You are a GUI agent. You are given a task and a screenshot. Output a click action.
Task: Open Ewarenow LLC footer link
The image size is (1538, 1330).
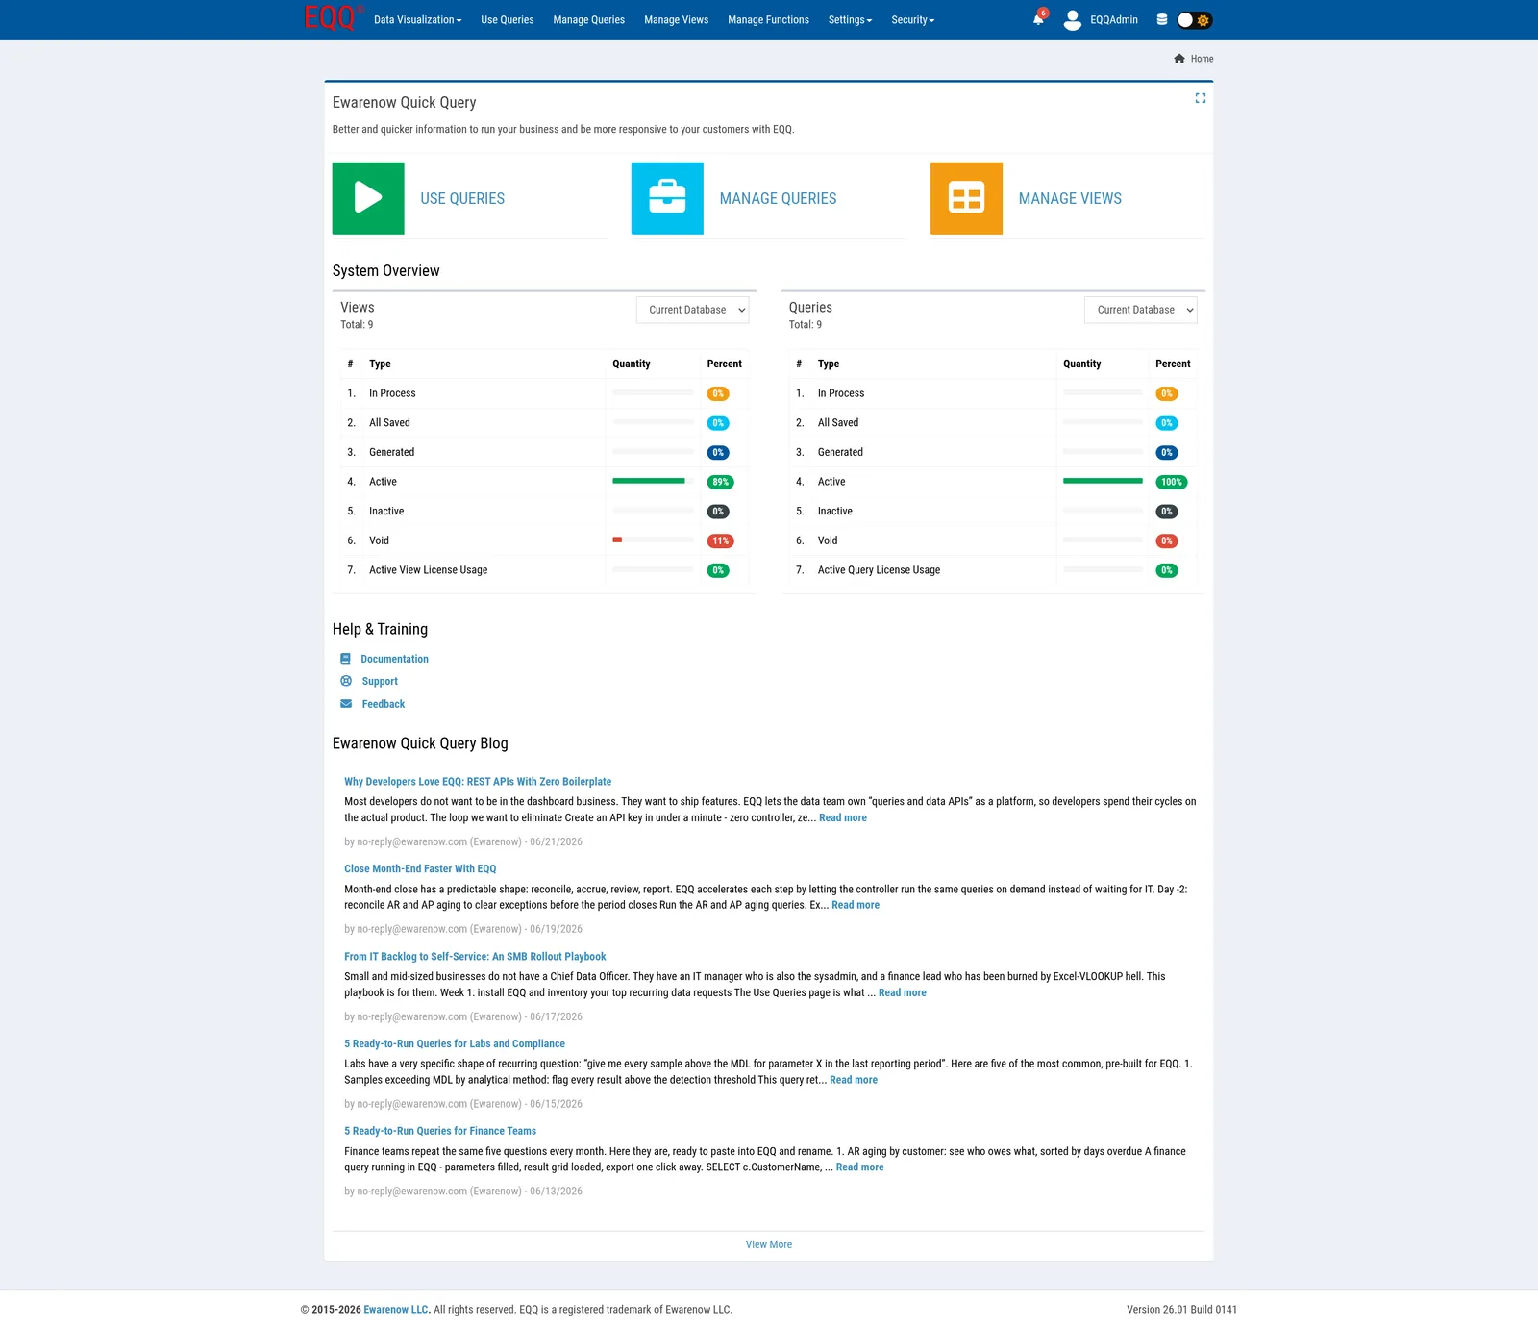pos(396,1310)
